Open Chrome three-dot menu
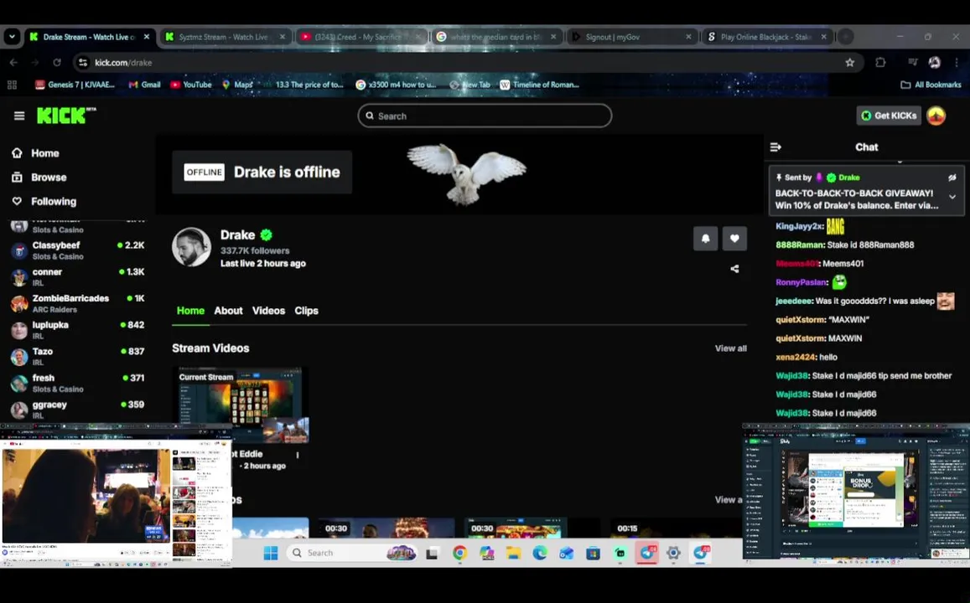 [957, 63]
